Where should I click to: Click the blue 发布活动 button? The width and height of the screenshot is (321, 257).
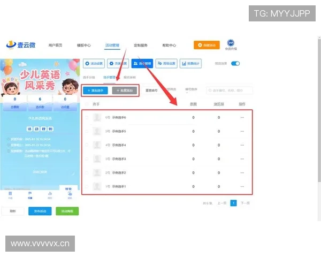40,211
